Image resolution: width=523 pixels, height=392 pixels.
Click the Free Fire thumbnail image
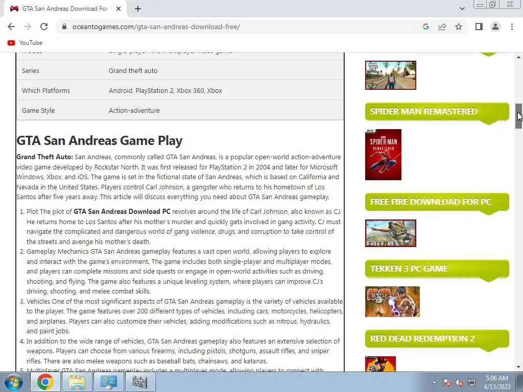click(391, 233)
